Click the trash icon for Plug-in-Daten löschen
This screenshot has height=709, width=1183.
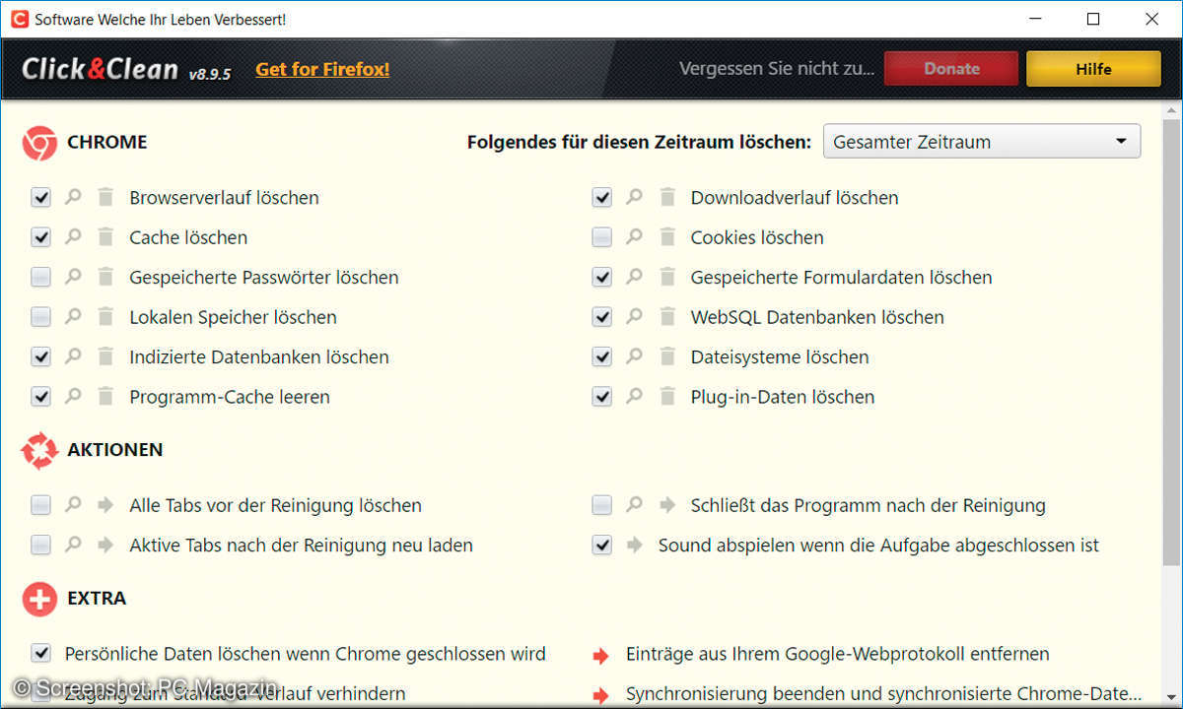(667, 397)
